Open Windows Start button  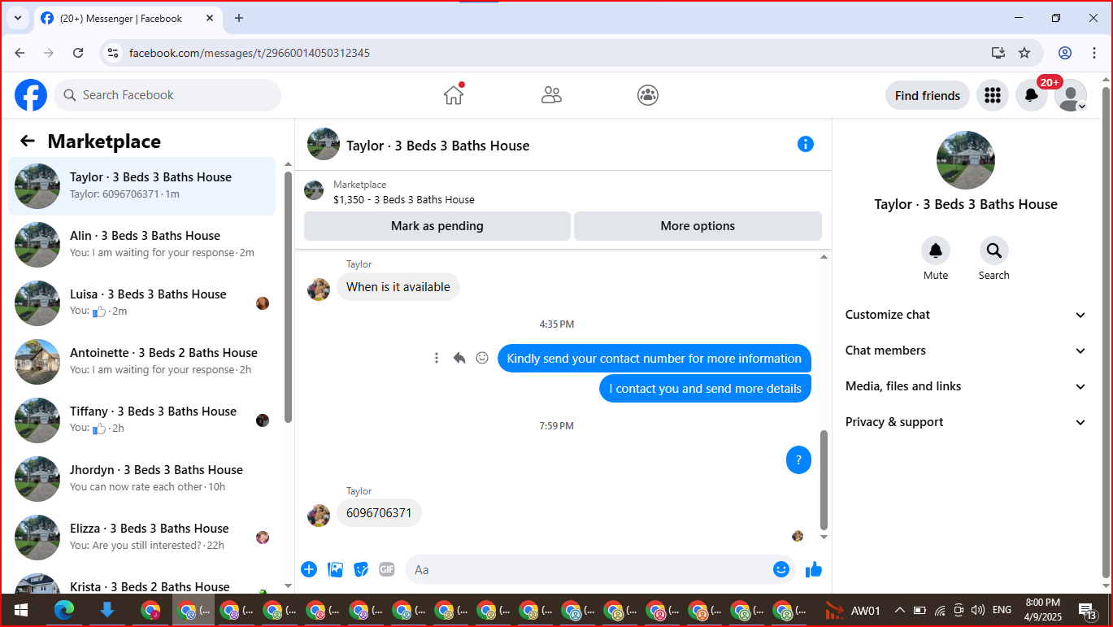click(x=20, y=610)
